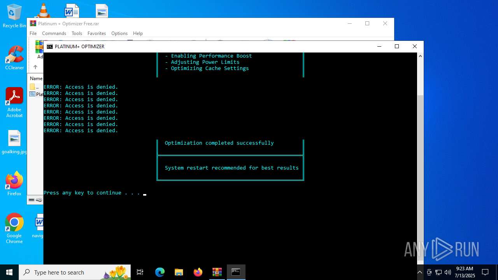Open Adobe Acrobat desktop shortcut
Viewport: 498px width, 280px height.
[14, 102]
